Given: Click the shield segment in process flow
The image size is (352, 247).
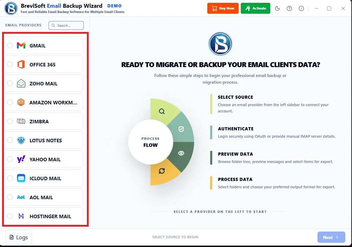Looking at the screenshot, I should 181,129.
